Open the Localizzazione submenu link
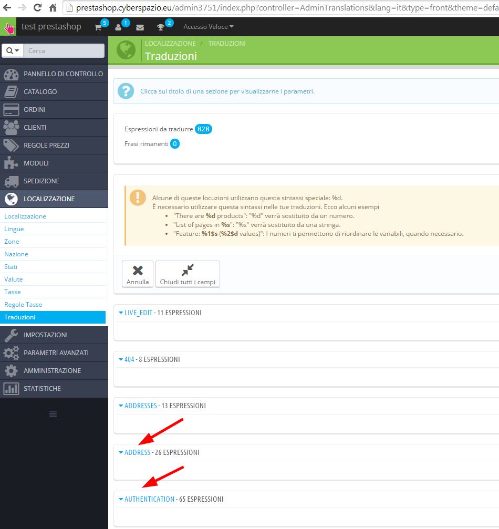499x529 pixels. coord(25,216)
